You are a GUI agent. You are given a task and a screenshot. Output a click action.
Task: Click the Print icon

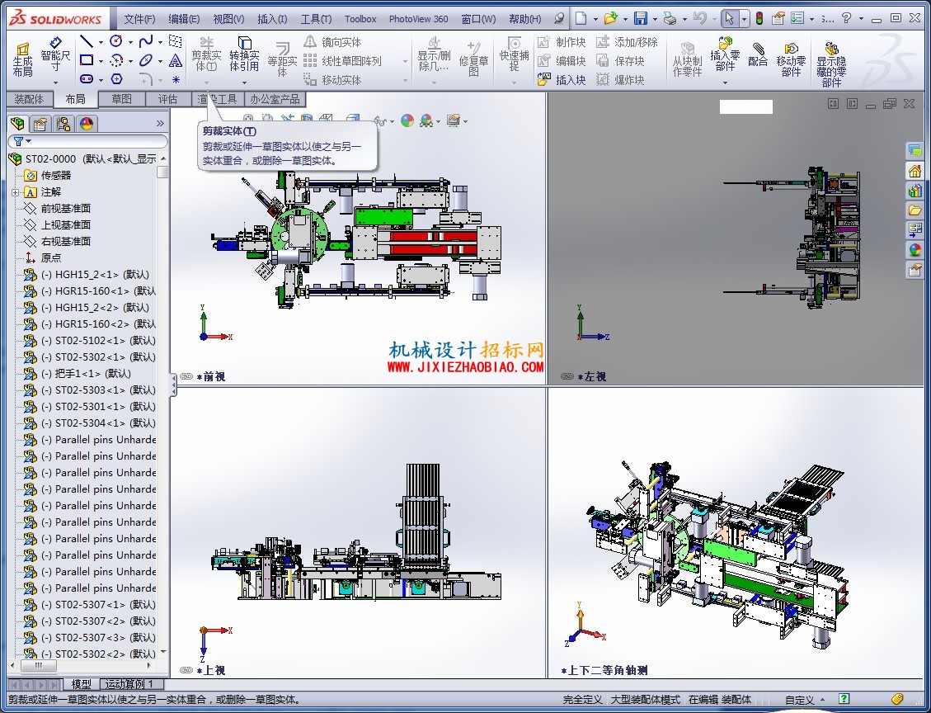coord(670,18)
